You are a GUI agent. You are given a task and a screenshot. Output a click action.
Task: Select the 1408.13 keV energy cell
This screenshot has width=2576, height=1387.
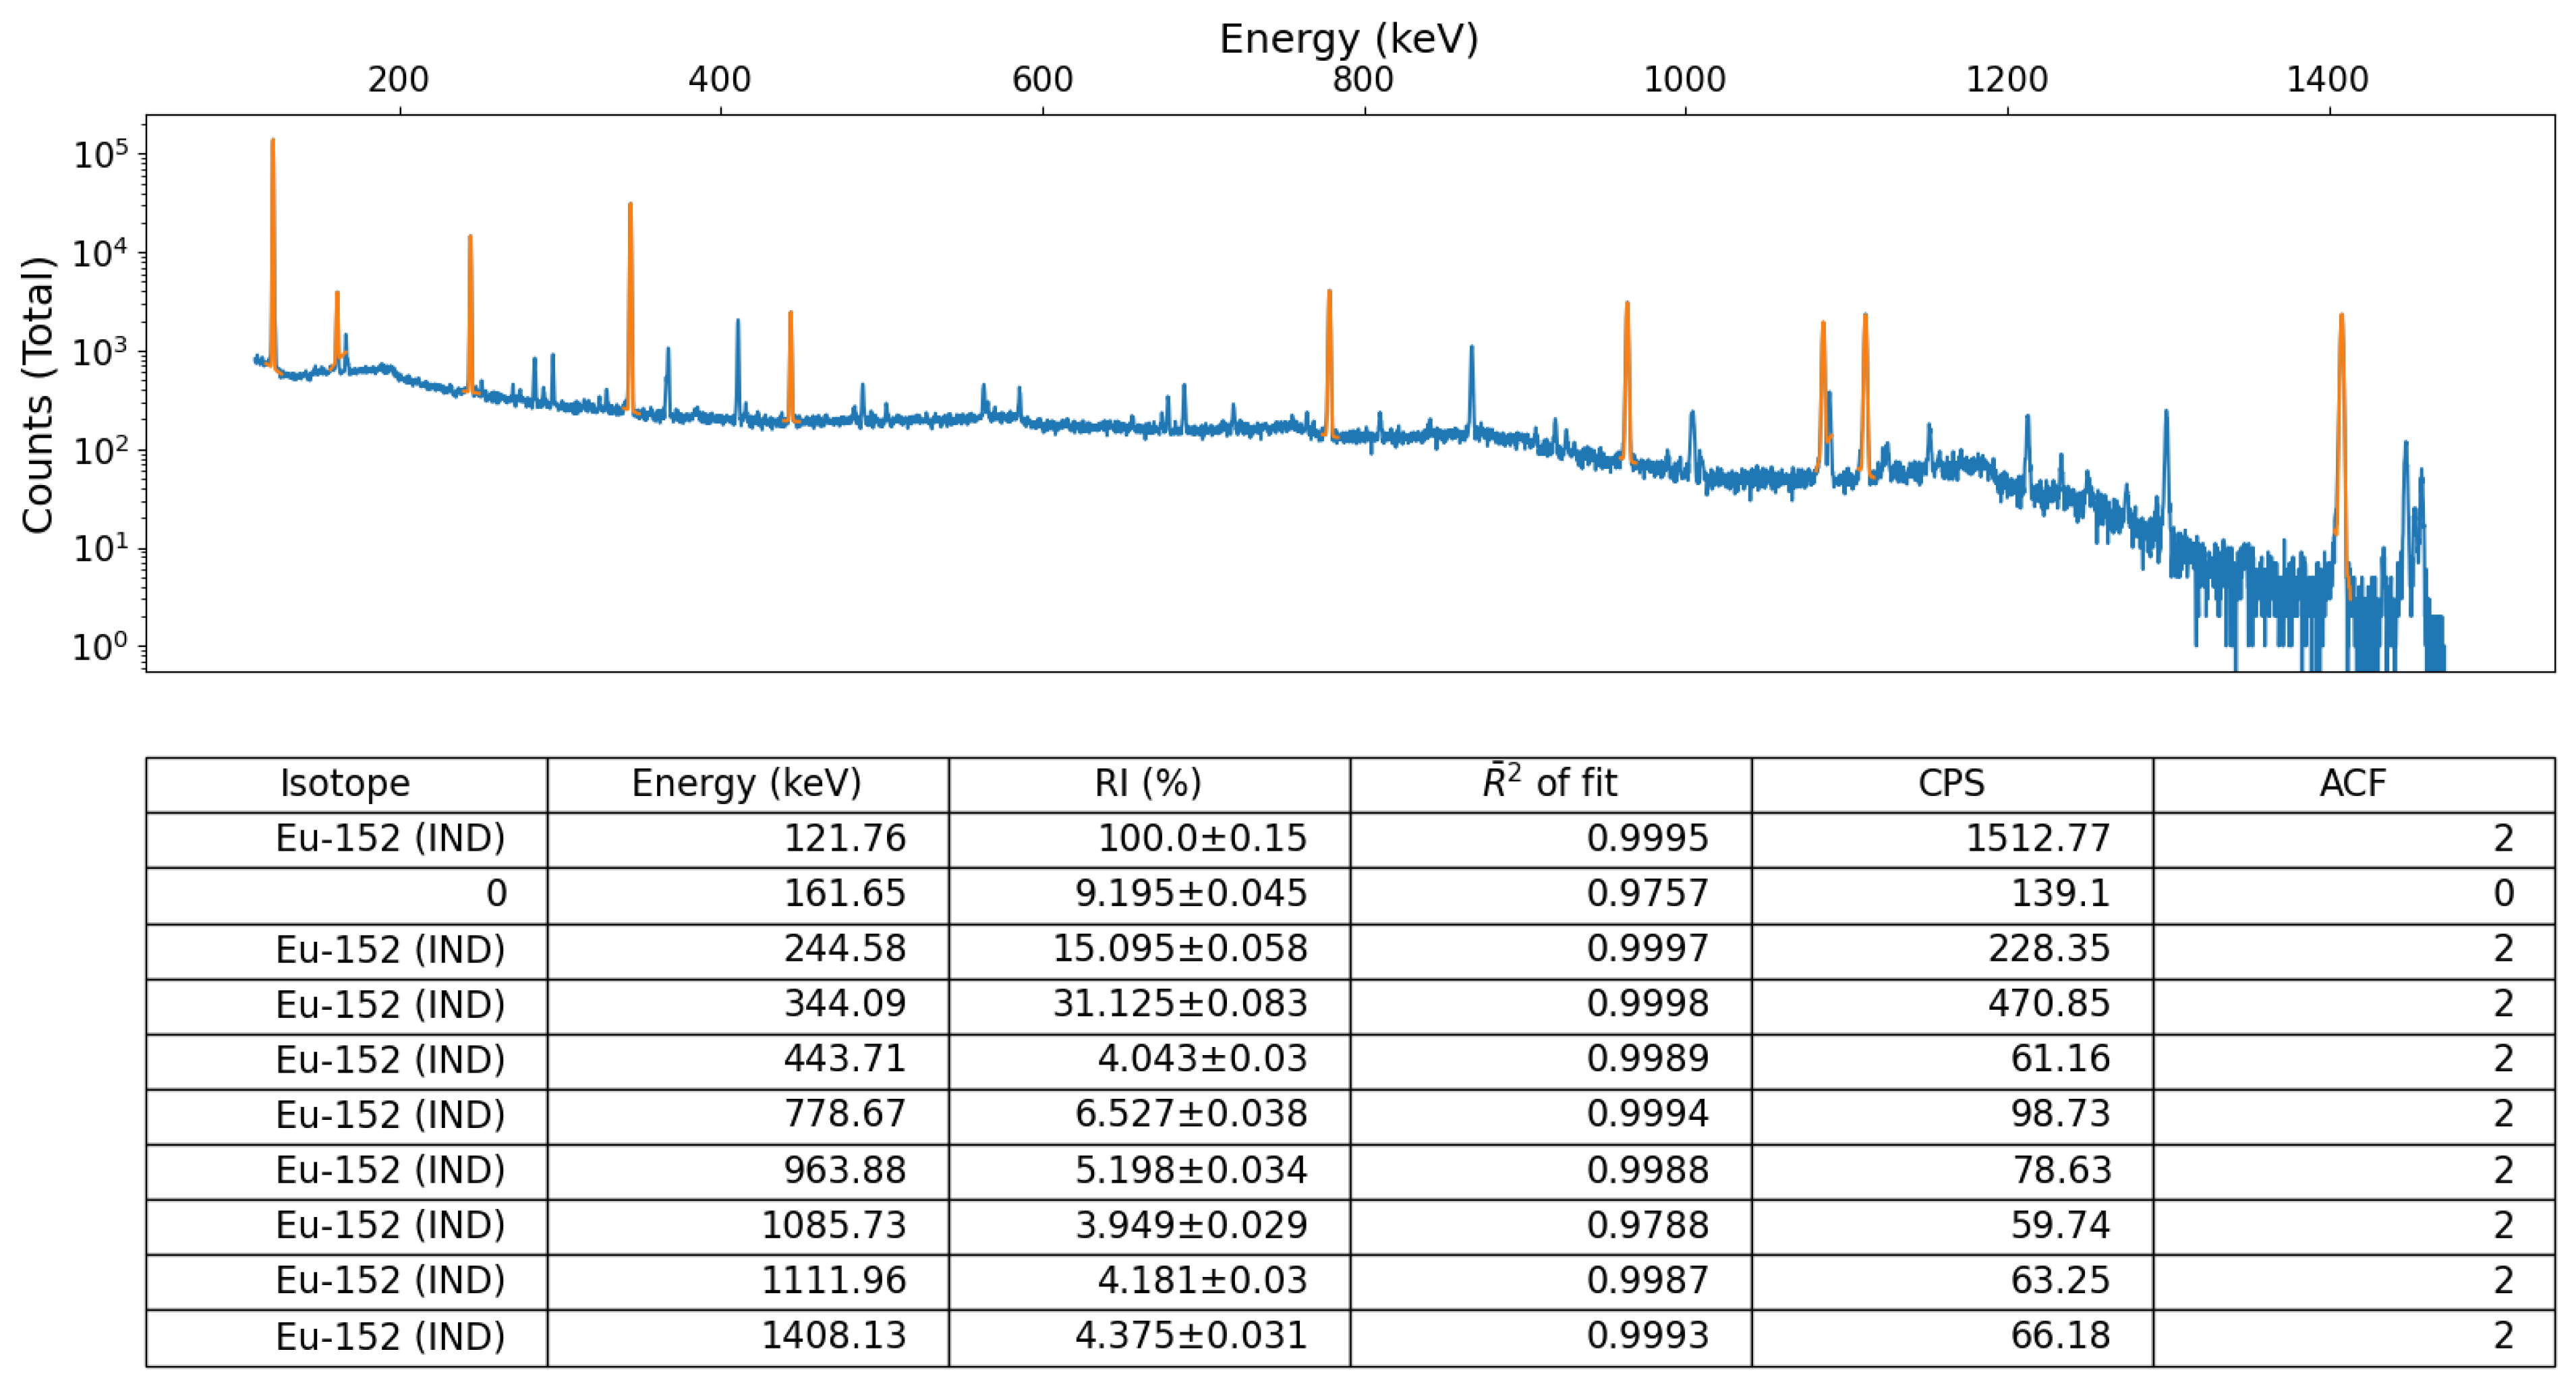pos(833,1335)
